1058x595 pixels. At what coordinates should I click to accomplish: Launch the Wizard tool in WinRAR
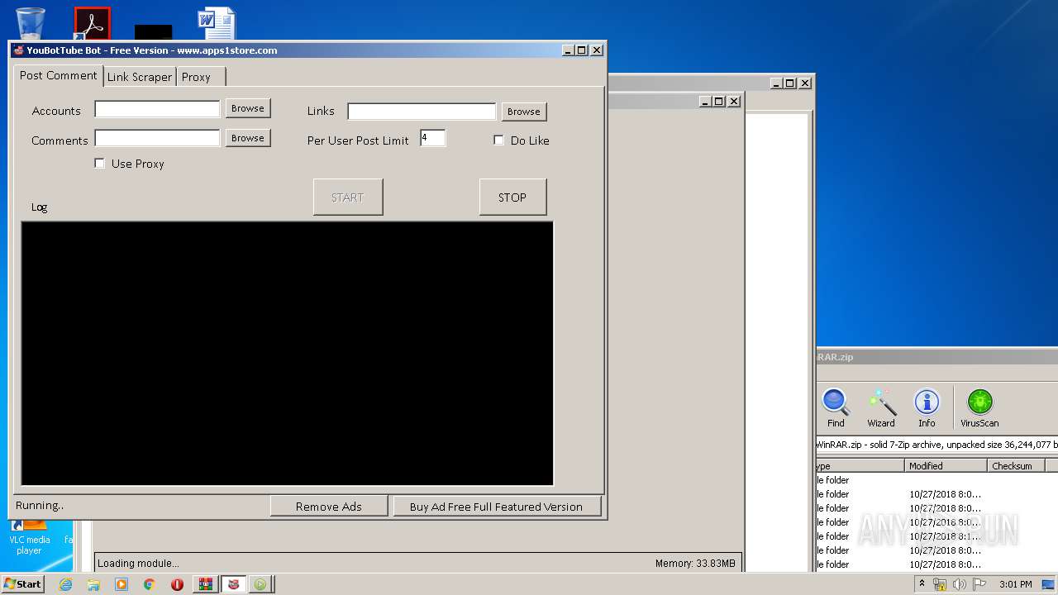pos(881,408)
